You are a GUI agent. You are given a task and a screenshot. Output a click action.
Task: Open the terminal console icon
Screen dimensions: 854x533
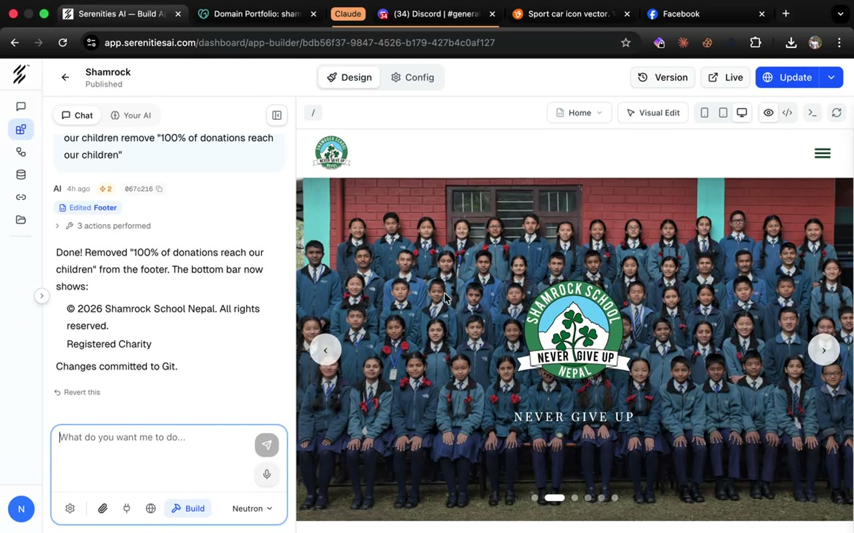[812, 113]
